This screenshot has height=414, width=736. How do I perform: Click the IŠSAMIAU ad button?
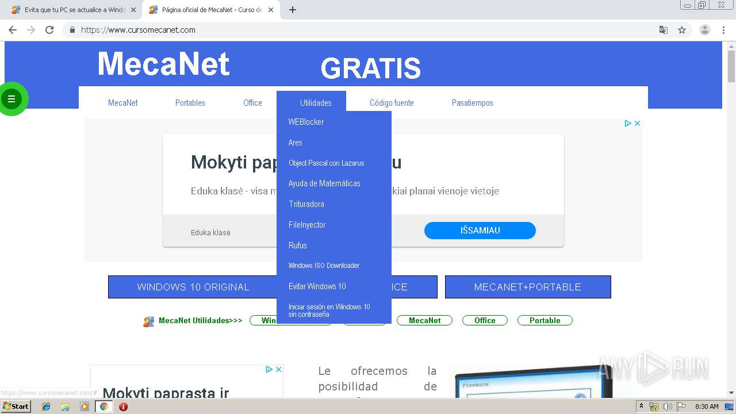tap(480, 231)
